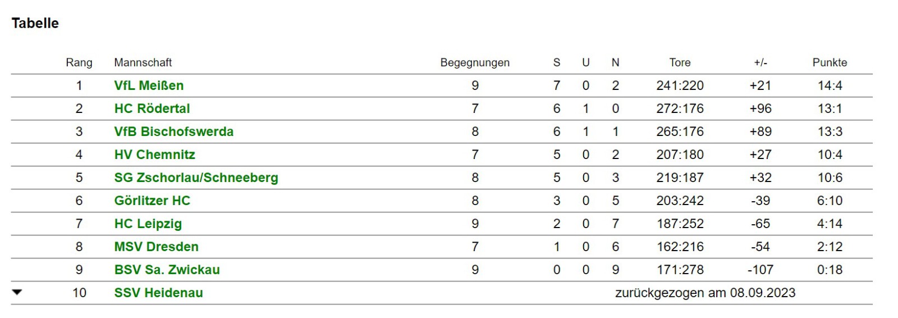
Task: Open the HC Leipzig team link
Action: pos(148,224)
